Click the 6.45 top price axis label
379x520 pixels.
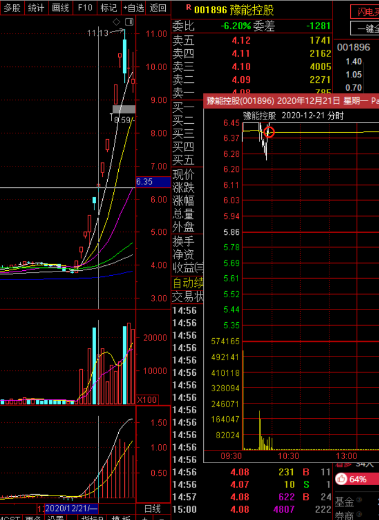click(231, 123)
